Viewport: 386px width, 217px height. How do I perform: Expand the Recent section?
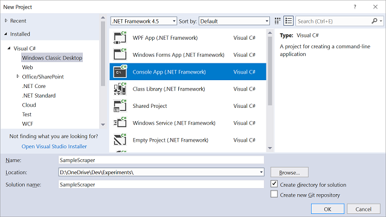pos(6,20)
